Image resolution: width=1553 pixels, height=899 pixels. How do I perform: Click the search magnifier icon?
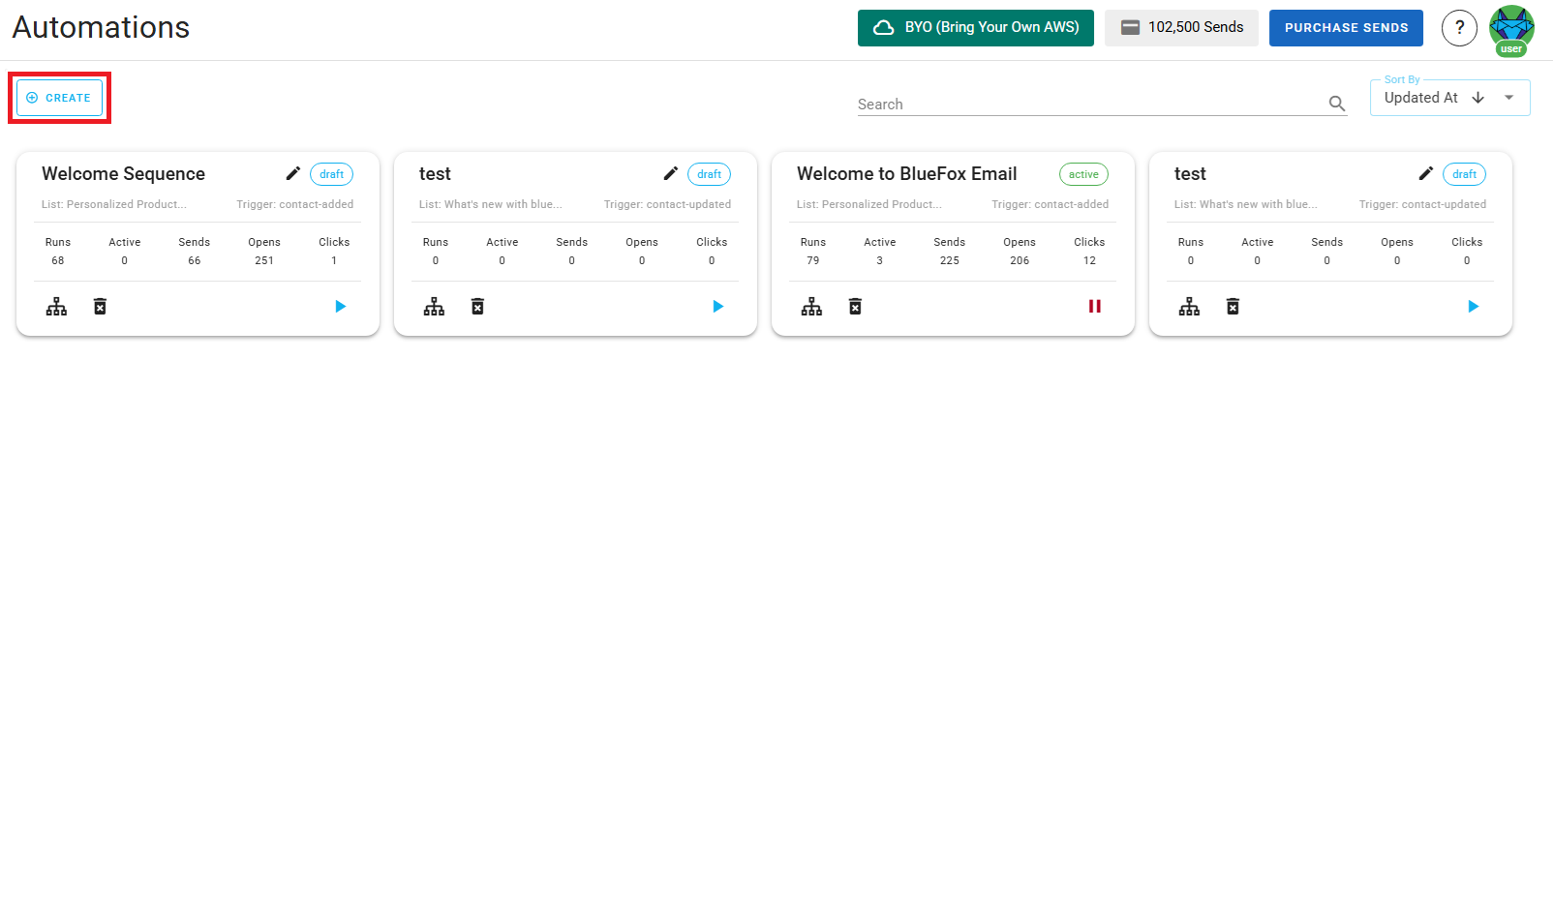1337,104
